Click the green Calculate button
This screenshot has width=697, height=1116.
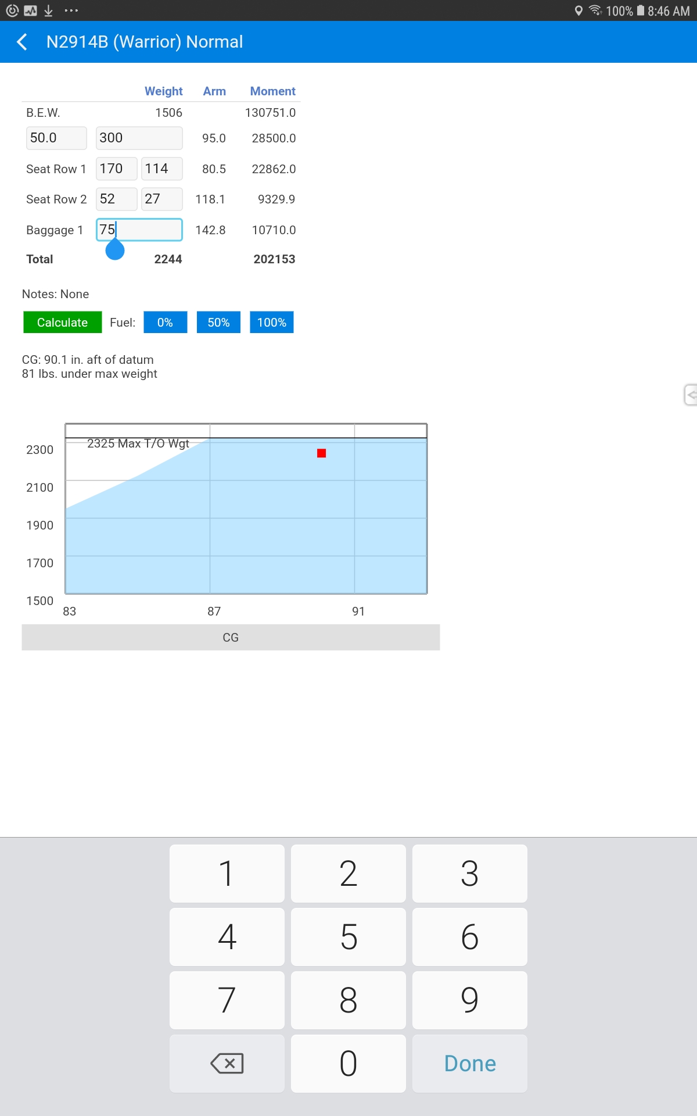click(62, 323)
